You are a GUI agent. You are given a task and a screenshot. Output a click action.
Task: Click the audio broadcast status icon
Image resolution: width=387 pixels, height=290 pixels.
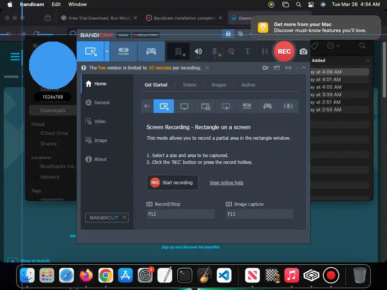point(288,68)
